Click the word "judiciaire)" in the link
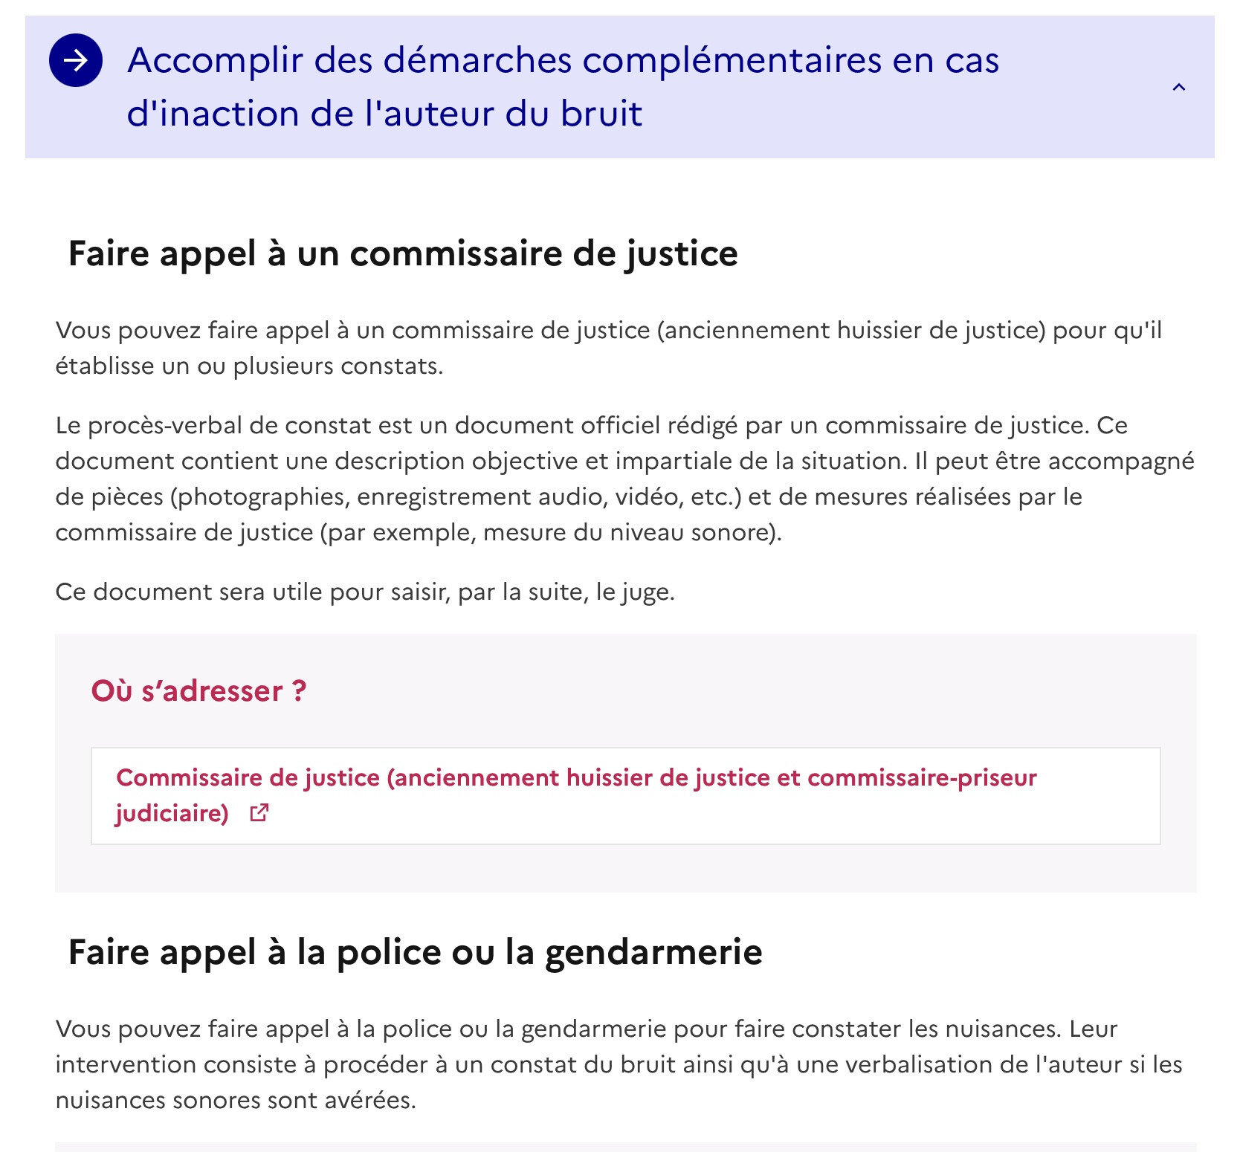 tap(172, 813)
